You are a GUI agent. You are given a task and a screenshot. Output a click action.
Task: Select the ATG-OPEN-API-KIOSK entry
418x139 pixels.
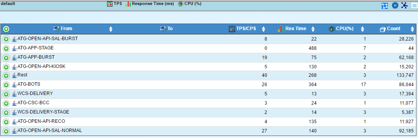(41, 66)
